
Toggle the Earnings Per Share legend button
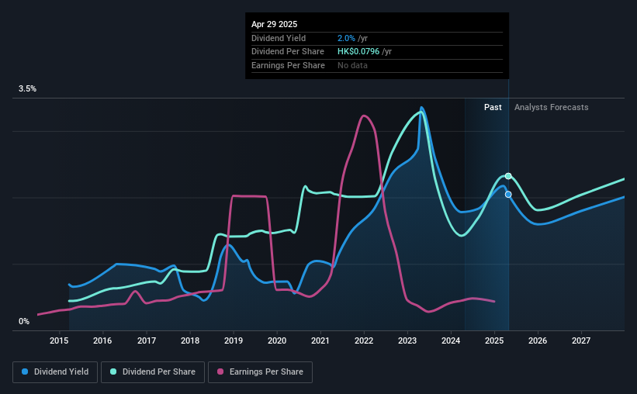pos(260,372)
